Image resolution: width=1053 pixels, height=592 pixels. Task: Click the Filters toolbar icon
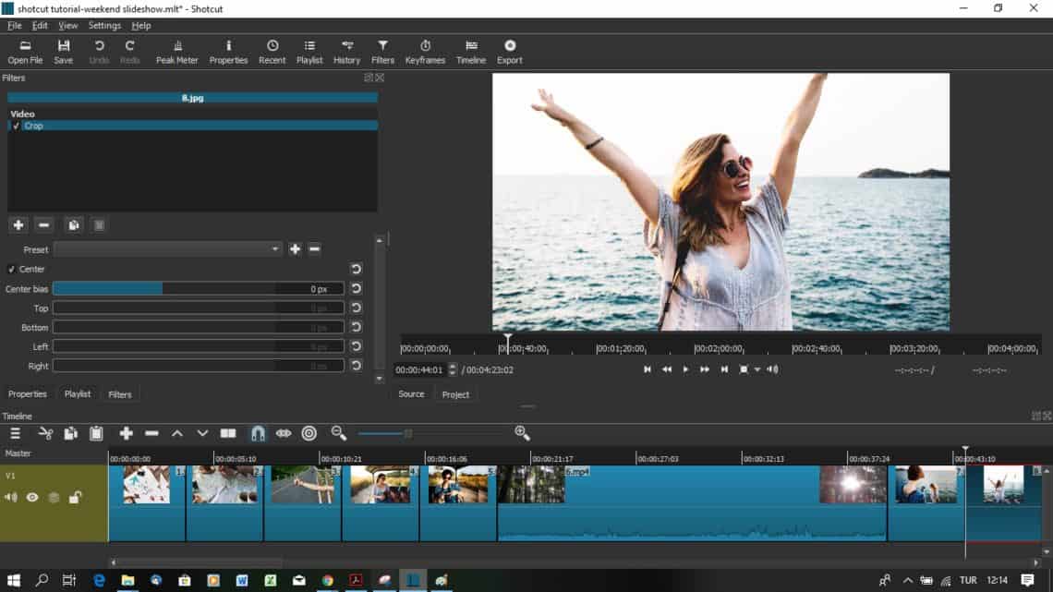pyautogui.click(x=382, y=51)
